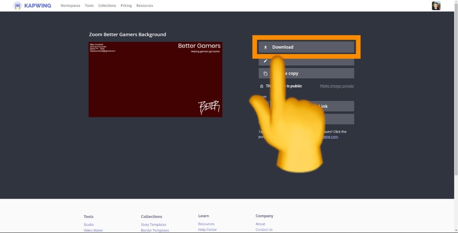Open the Tools menu in navbar
Screen dimensions: 458x233
(x=89, y=6)
